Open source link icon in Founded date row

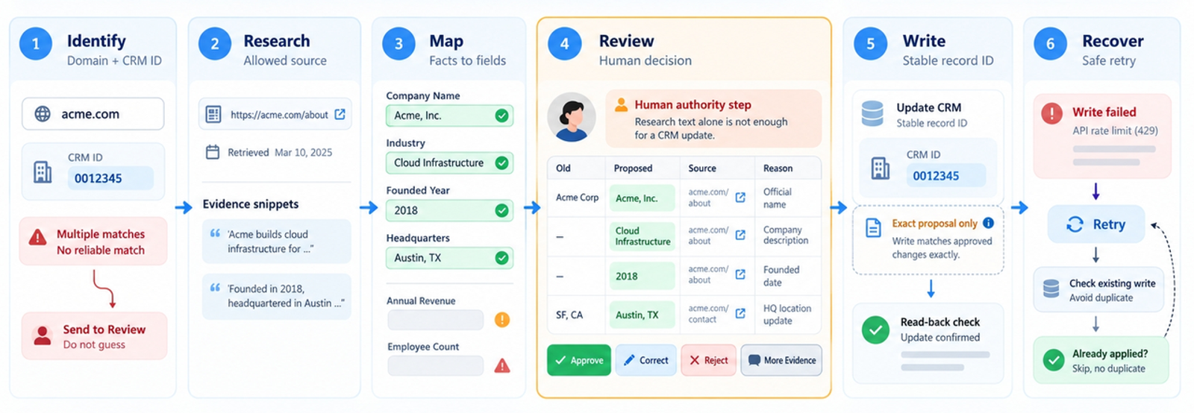pyautogui.click(x=740, y=274)
